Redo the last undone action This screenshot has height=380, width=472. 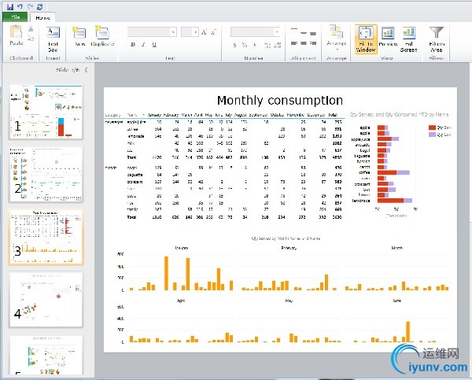[x=30, y=6]
